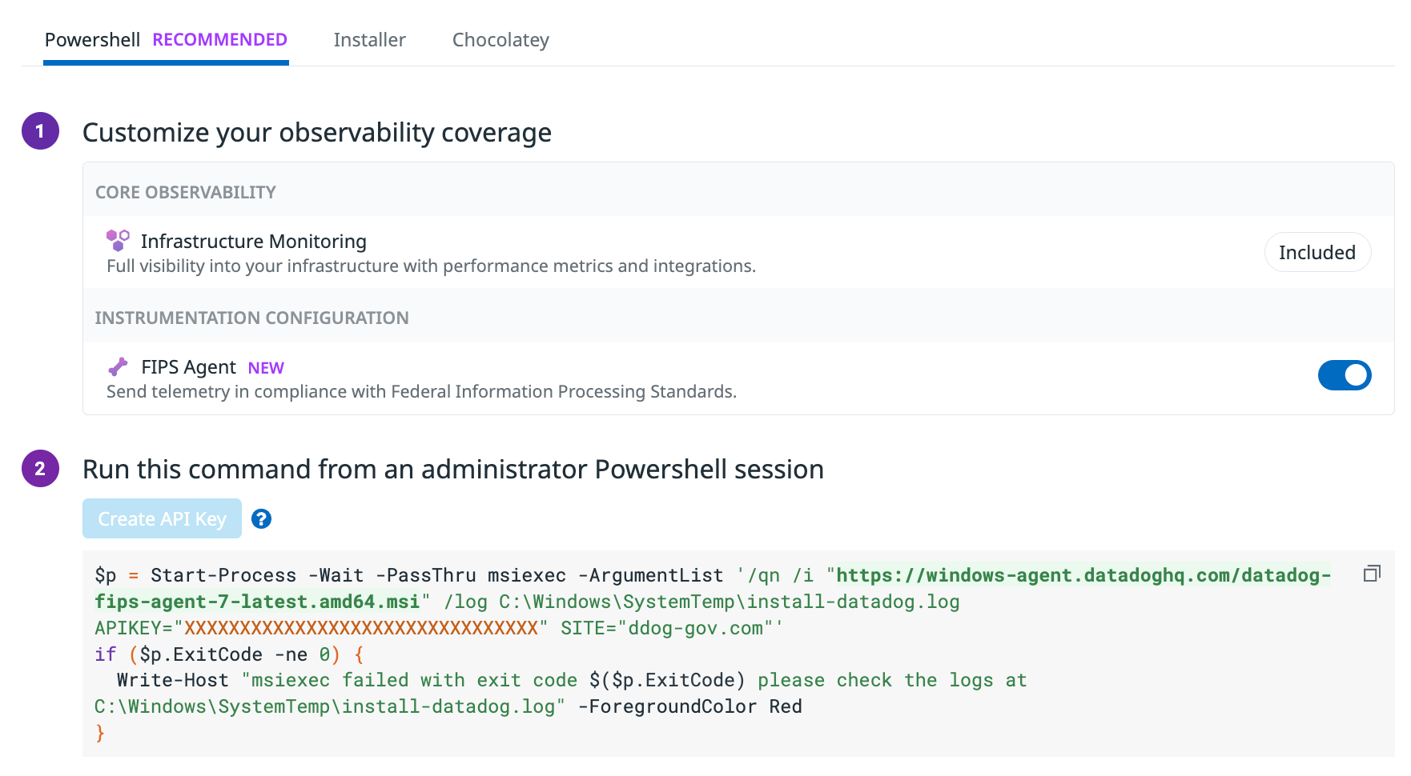Click the step 2 numbered circle
The image size is (1411, 776).
(x=39, y=469)
